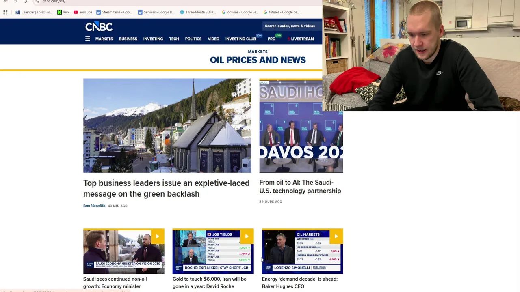Viewport: 520px width, 292px height.
Task: Open the Stream tasks Google Docs bookmark
Action: 114,12
